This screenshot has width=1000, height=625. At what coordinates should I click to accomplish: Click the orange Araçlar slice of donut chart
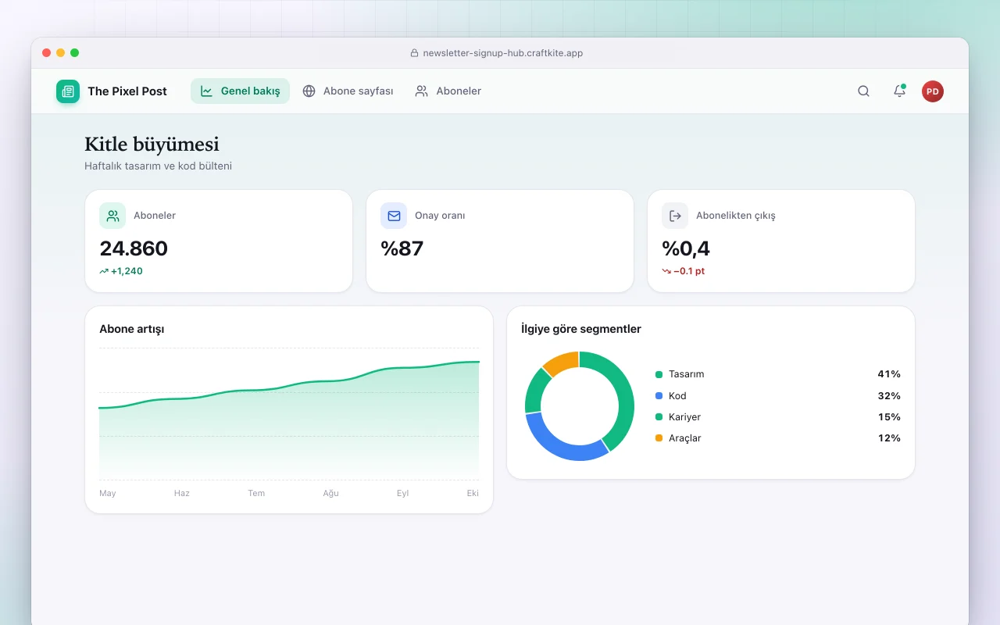click(564, 361)
